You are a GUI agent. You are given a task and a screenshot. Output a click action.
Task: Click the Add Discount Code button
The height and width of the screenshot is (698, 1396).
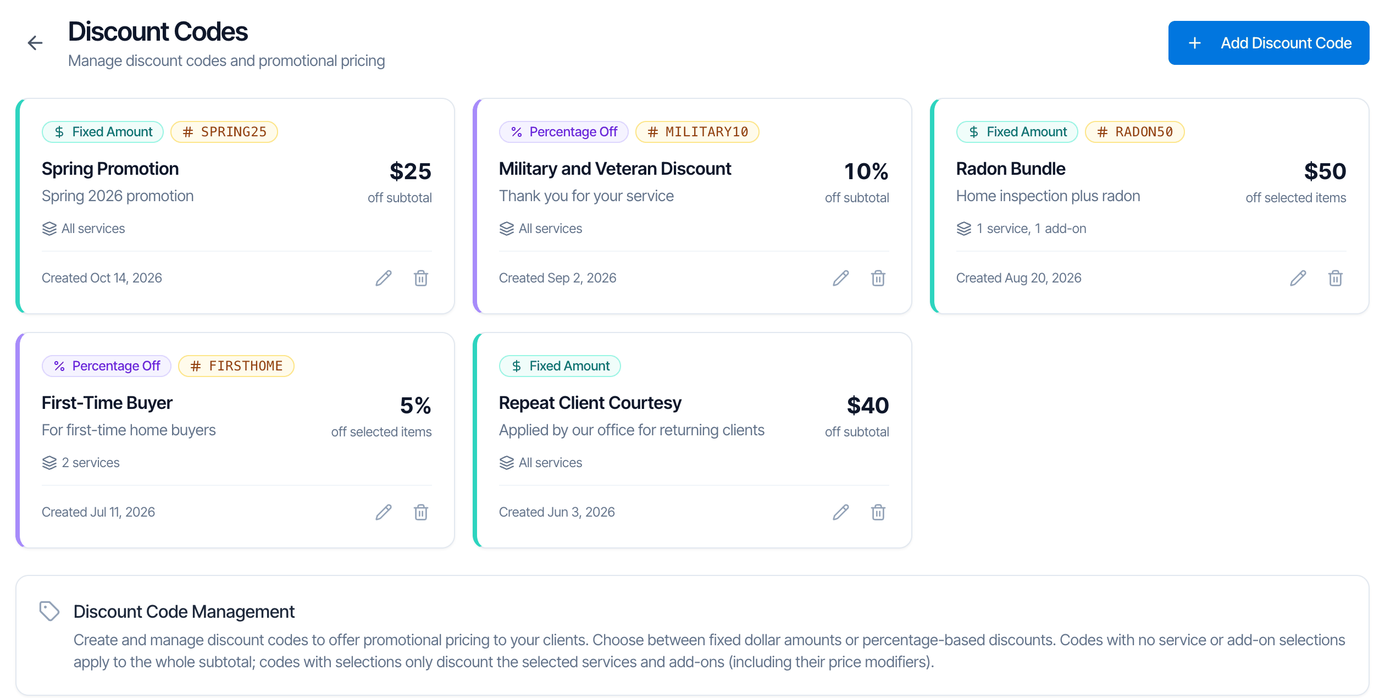pyautogui.click(x=1268, y=43)
